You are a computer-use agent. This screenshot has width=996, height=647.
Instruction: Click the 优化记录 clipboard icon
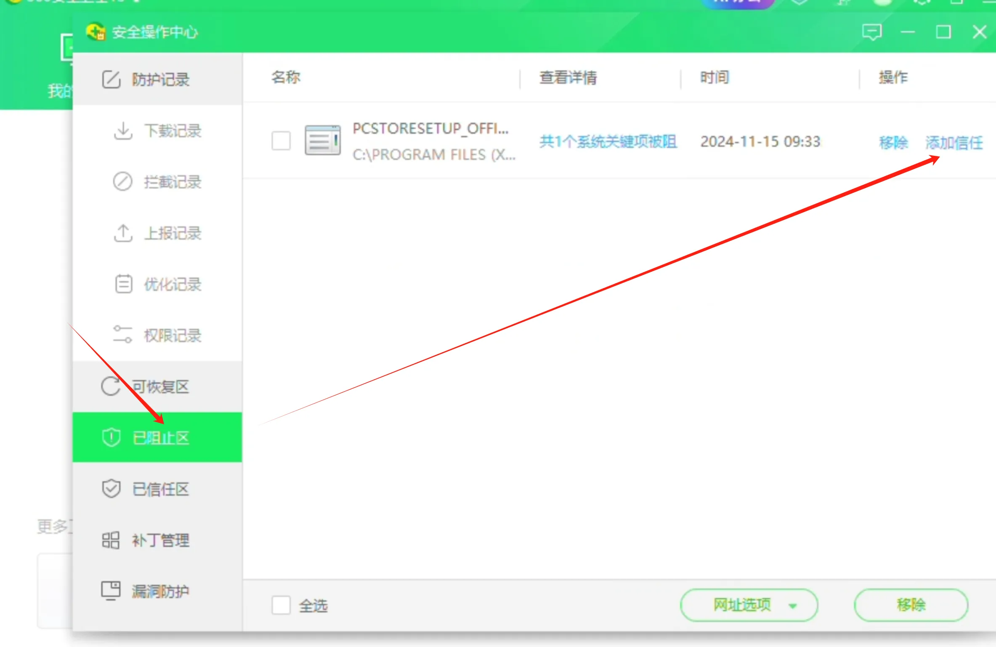tap(123, 284)
